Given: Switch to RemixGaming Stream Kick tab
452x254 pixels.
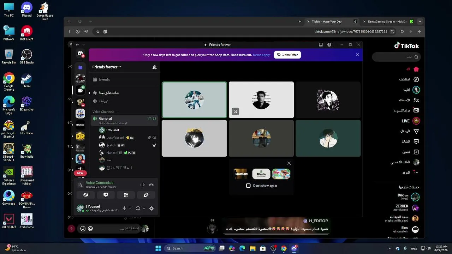Looking at the screenshot, I should [387, 22].
